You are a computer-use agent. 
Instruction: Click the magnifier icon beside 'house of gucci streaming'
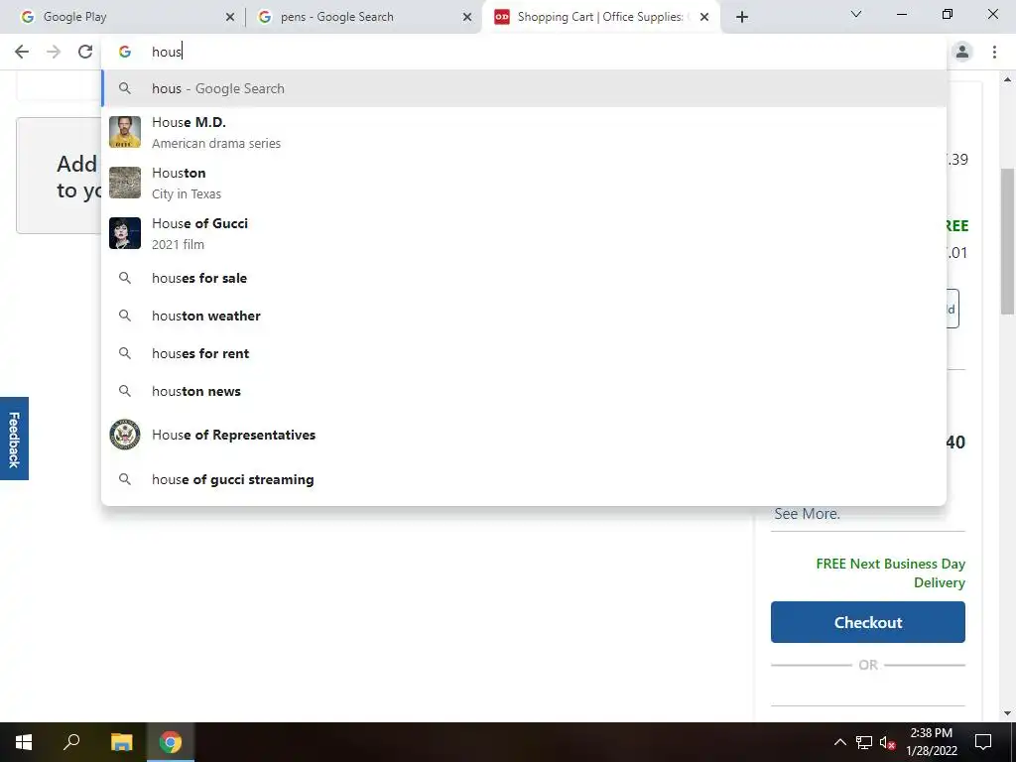[125, 479]
